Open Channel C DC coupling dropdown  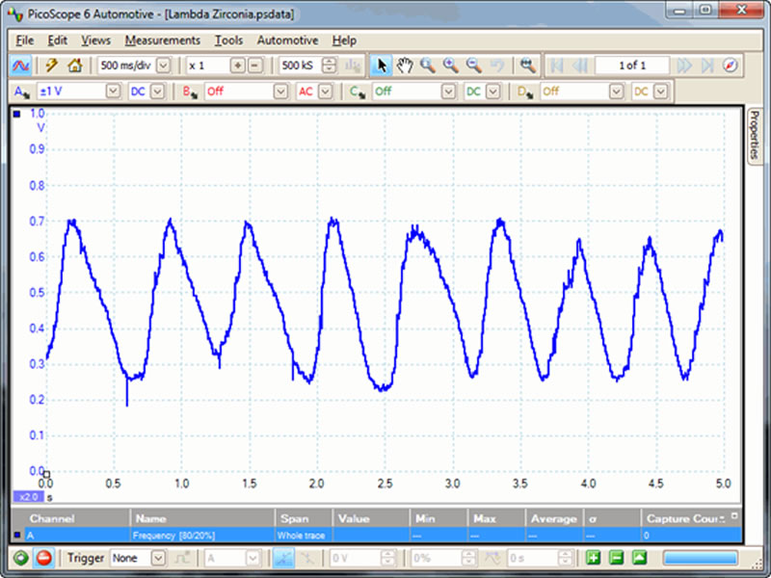[493, 92]
